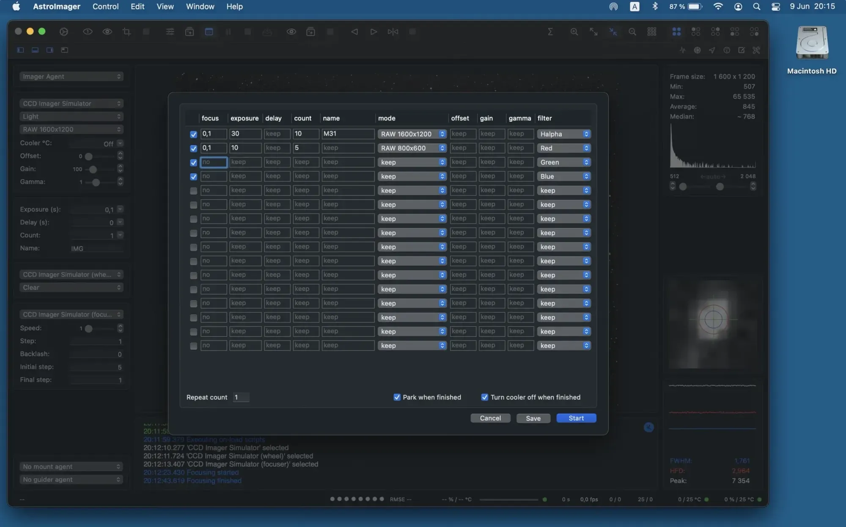Open the Control menu
The height and width of the screenshot is (527, 846).
105,6
